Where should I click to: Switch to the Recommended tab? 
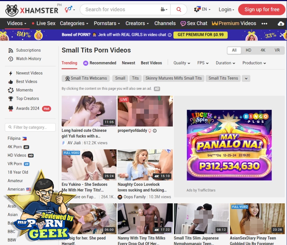tap(103, 63)
